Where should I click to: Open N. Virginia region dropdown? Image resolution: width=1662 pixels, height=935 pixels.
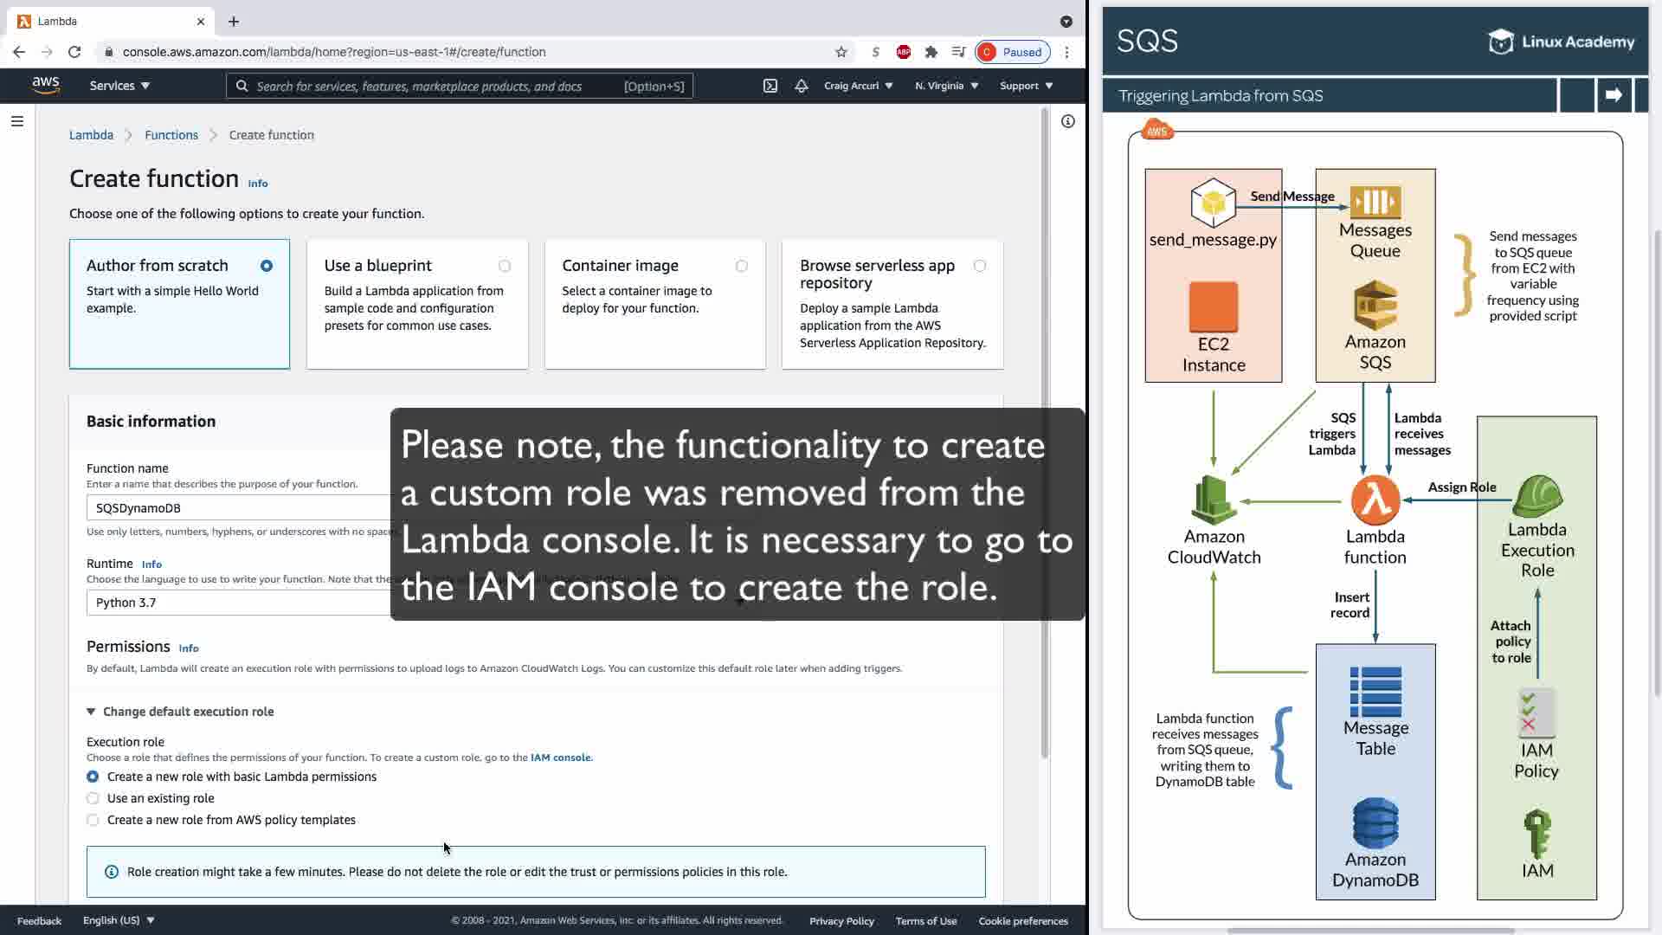946,86
